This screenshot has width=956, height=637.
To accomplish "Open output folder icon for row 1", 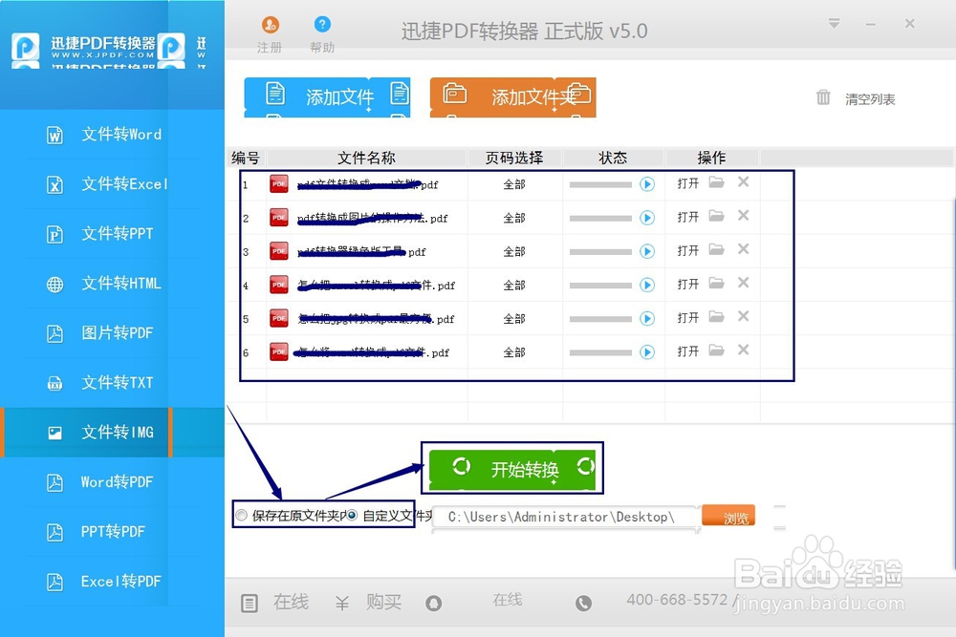I will point(716,182).
